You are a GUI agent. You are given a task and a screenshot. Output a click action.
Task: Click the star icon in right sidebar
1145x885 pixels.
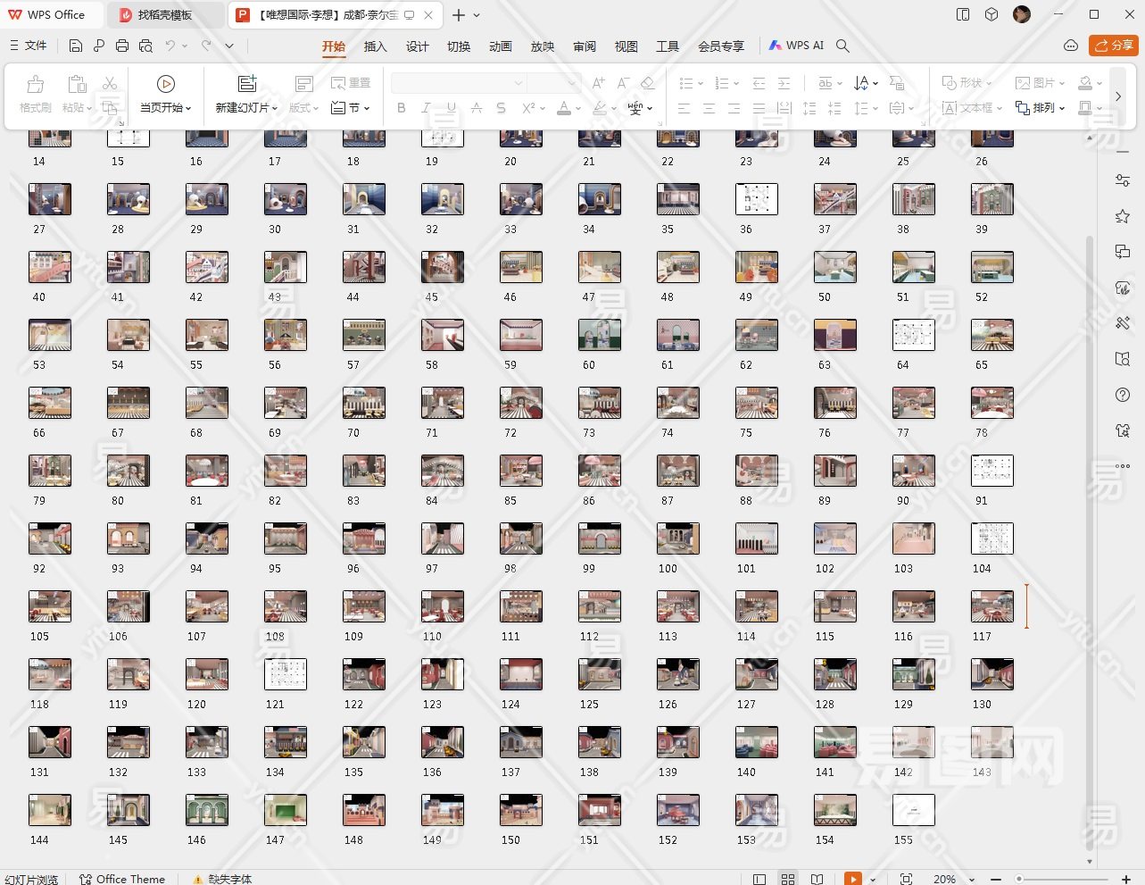point(1123,216)
